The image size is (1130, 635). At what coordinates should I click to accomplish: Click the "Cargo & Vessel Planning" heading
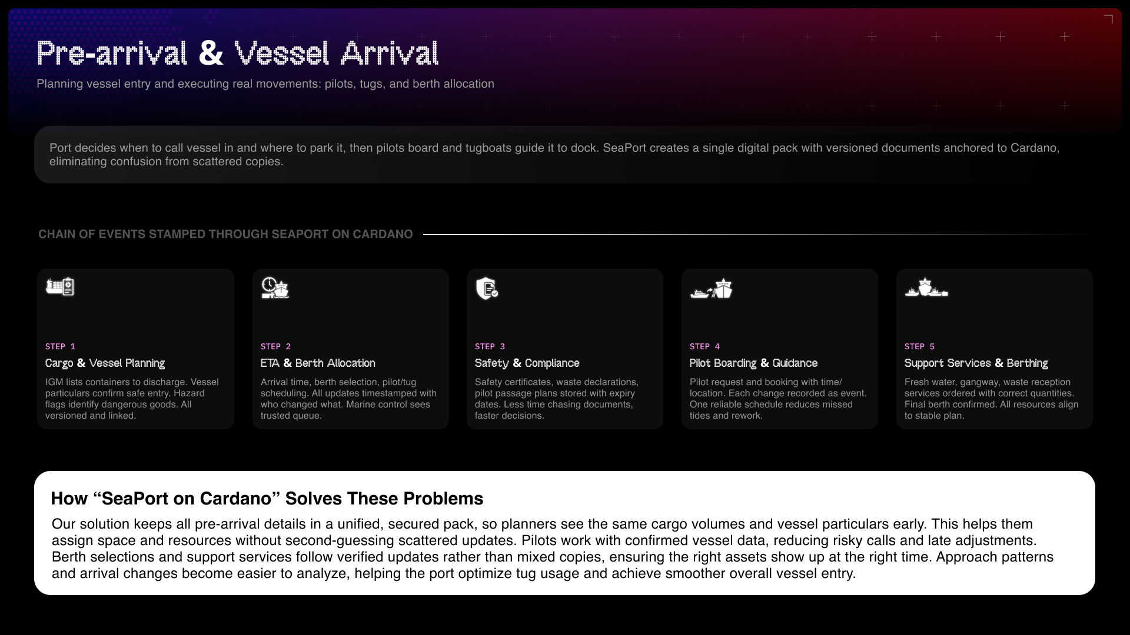[x=105, y=363]
